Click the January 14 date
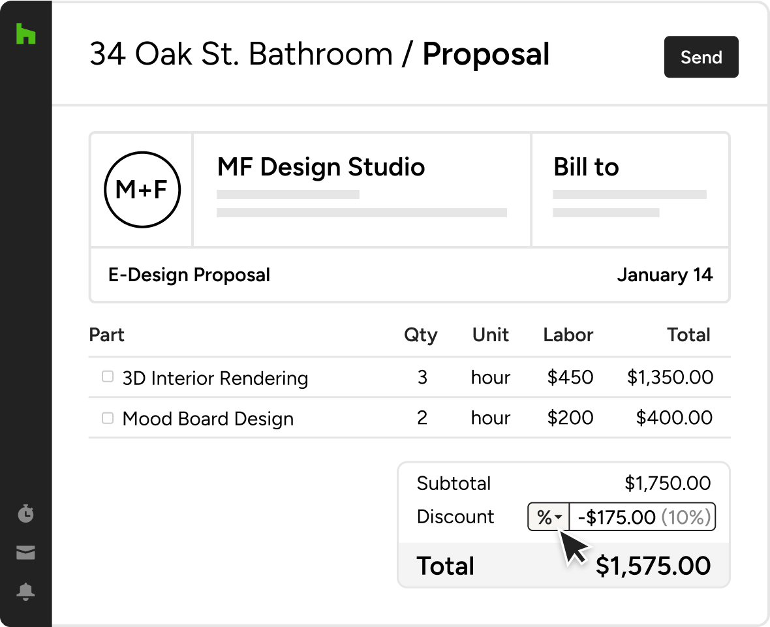 click(x=664, y=275)
